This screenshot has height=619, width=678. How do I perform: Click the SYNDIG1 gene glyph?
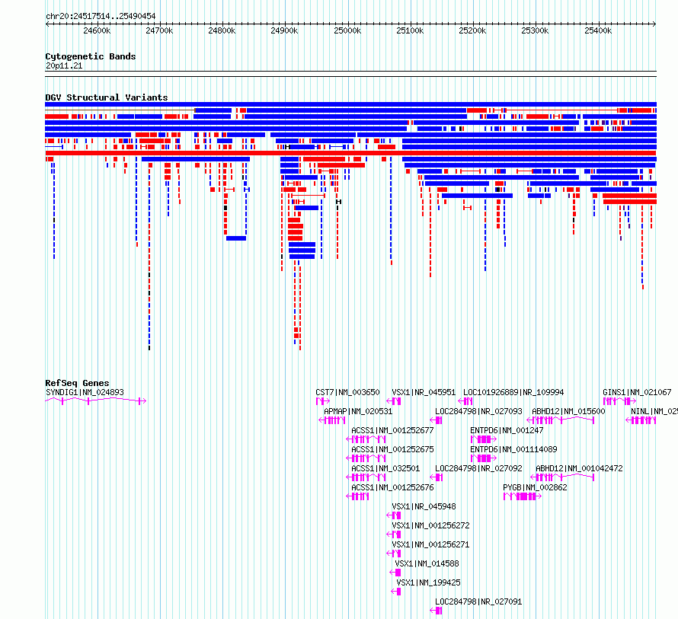(x=96, y=401)
